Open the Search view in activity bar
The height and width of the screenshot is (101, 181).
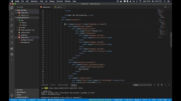tap(12, 13)
